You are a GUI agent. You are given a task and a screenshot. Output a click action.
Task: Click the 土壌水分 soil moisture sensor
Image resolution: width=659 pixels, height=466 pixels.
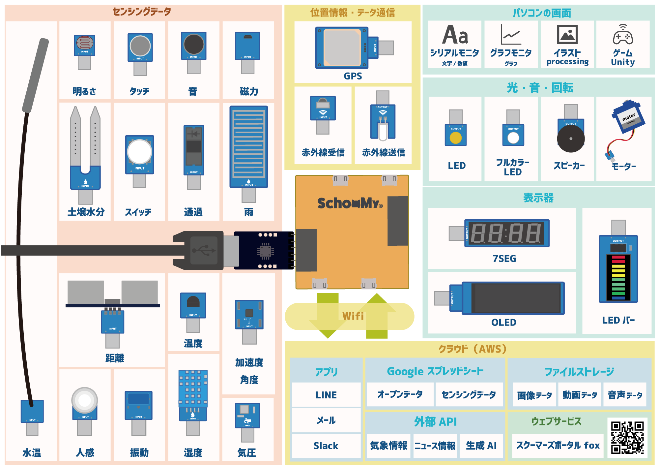tap(85, 155)
